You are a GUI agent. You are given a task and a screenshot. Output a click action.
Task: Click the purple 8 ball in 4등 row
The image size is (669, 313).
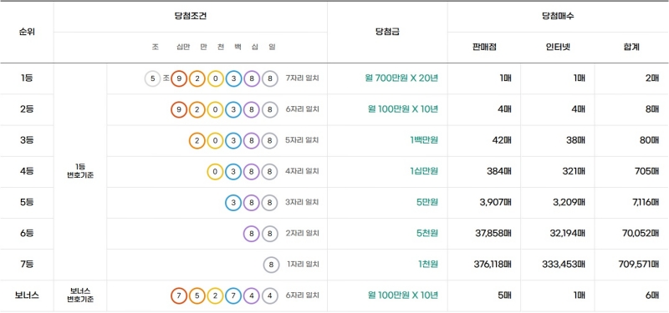(x=252, y=172)
